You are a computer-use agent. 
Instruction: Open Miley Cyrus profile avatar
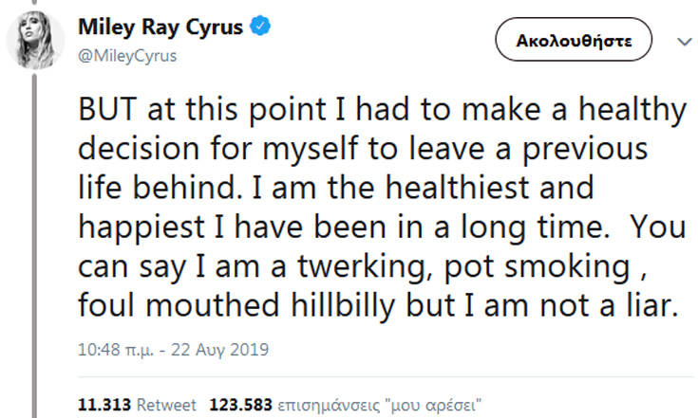pos(37,40)
